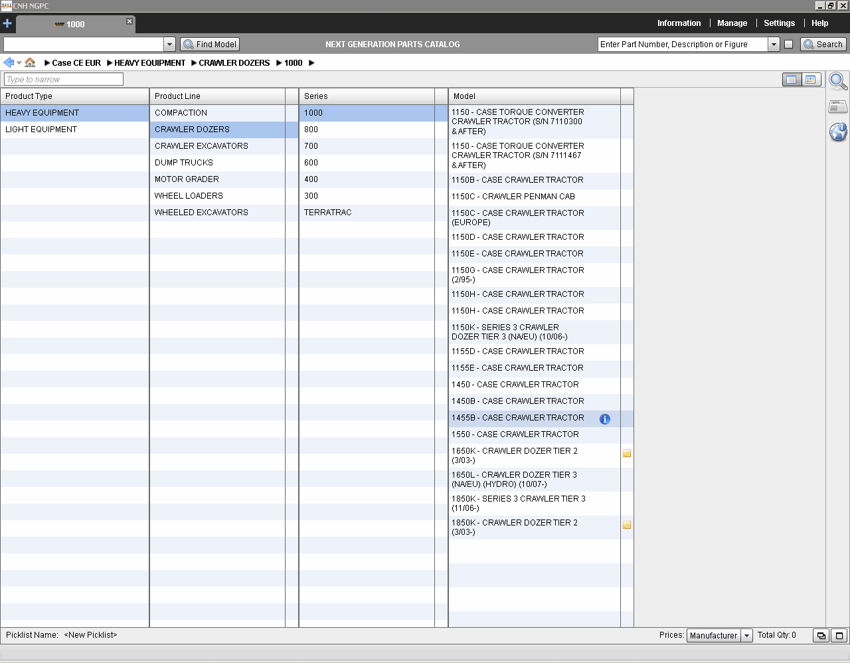Open note icon for 1650K Tier 2

[x=627, y=453]
